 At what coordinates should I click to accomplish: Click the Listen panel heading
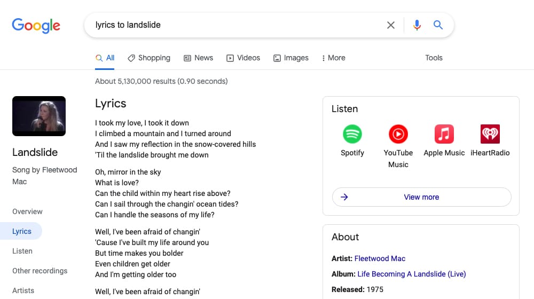[344, 109]
